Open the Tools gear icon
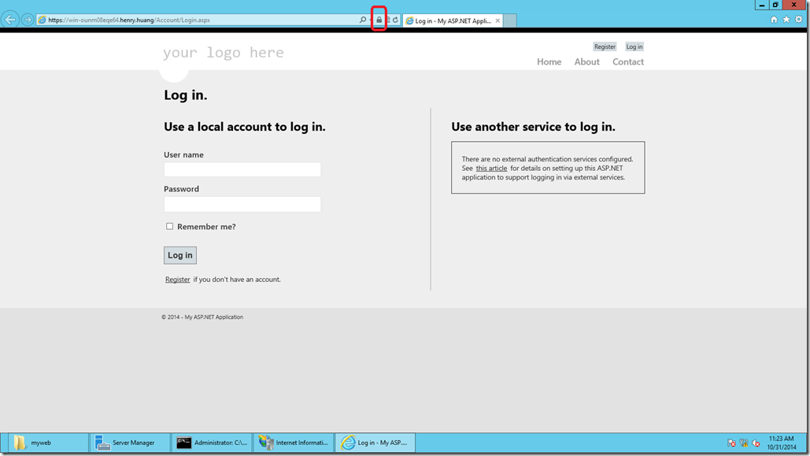The width and height of the screenshot is (810, 456). point(799,19)
